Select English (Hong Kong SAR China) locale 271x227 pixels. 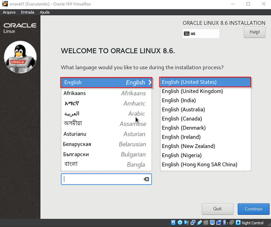205,164
